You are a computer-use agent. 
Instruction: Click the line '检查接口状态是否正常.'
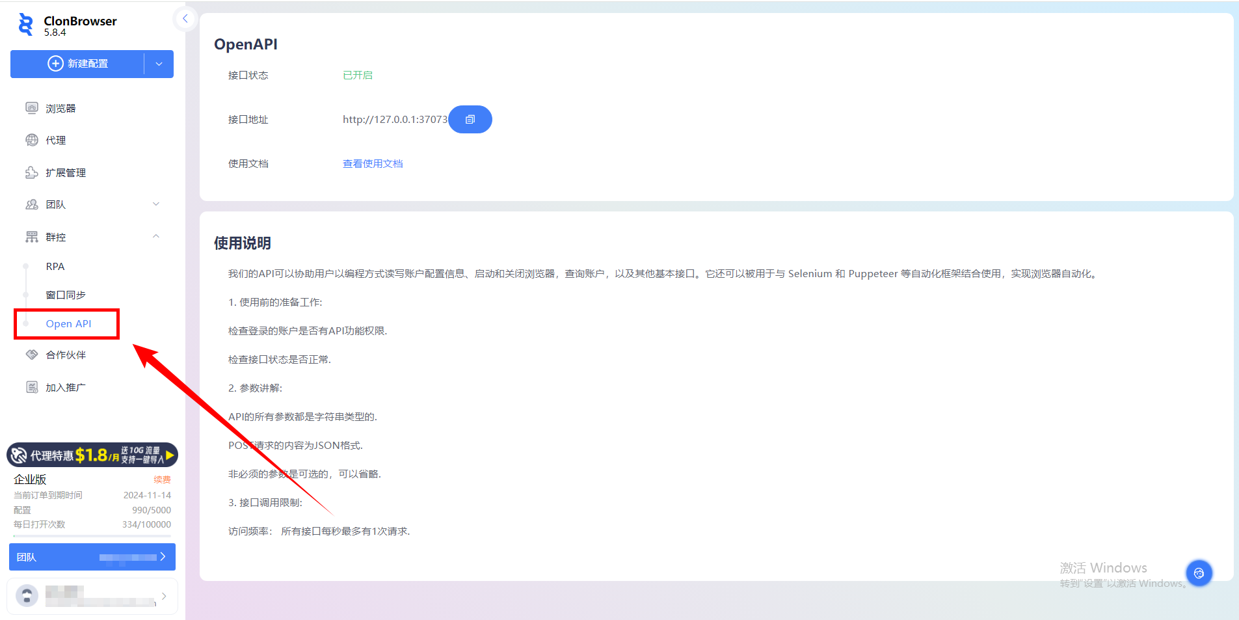tap(280, 359)
